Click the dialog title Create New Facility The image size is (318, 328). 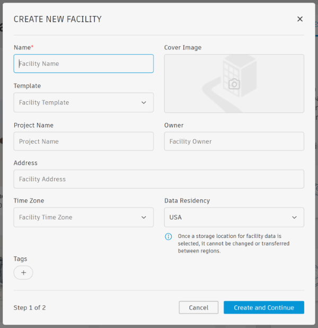(58, 19)
